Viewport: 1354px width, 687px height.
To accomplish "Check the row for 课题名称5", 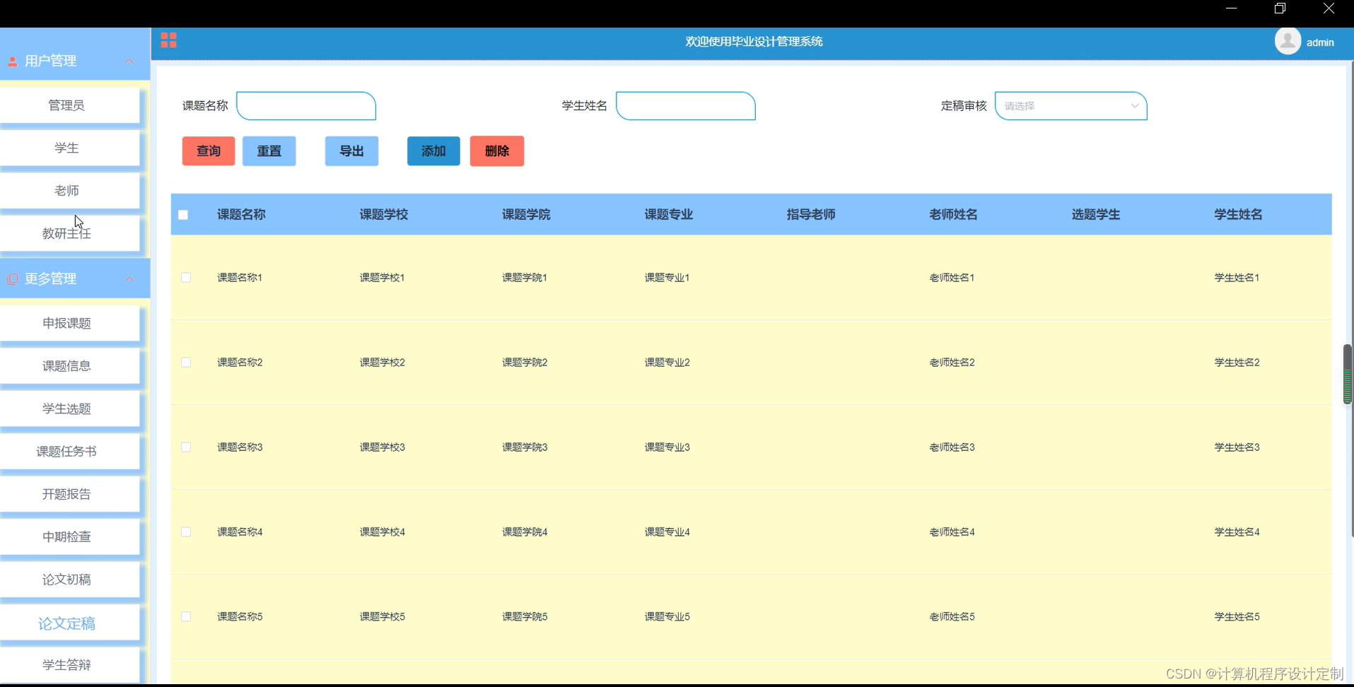I will [x=186, y=617].
